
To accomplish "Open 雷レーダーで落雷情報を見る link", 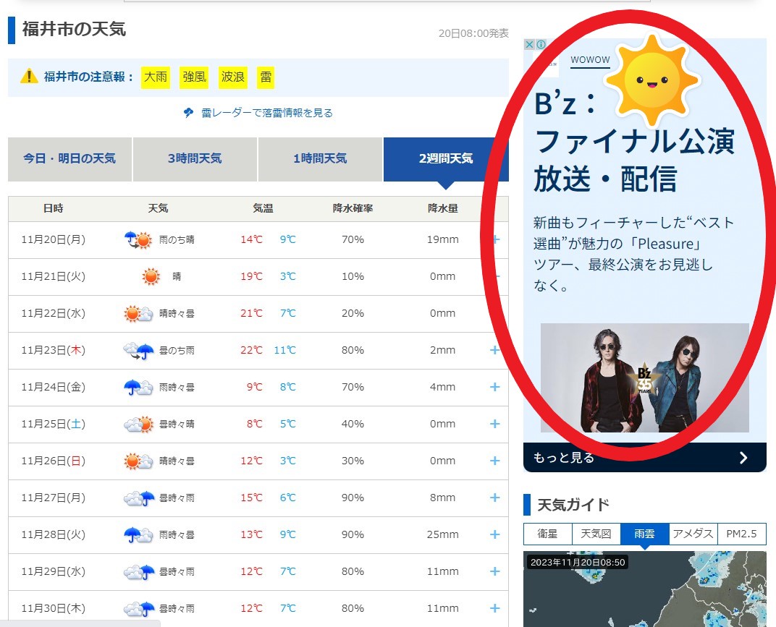I will coord(266,113).
